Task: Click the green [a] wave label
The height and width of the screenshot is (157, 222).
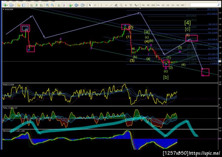Action: tap(147, 32)
